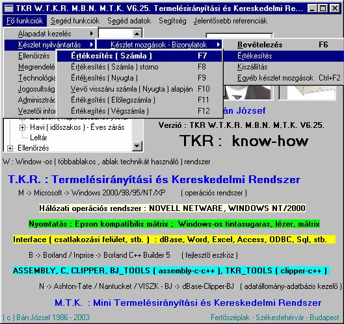Click the cyan ASSEMBLY, C, CLIPPER line

point(171,271)
